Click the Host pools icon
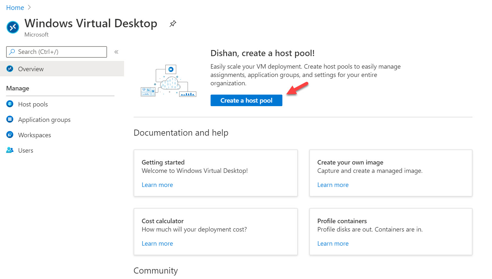 click(10, 104)
